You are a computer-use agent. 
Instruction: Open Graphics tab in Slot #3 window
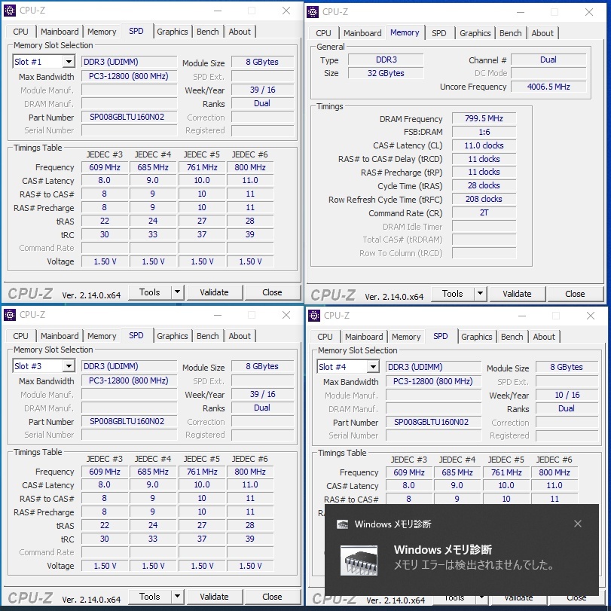173,336
